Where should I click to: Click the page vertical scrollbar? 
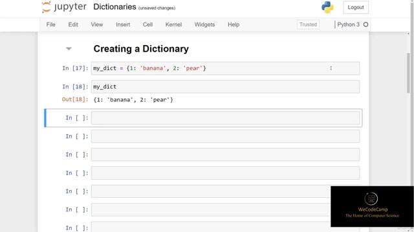pyautogui.click(x=409, y=73)
